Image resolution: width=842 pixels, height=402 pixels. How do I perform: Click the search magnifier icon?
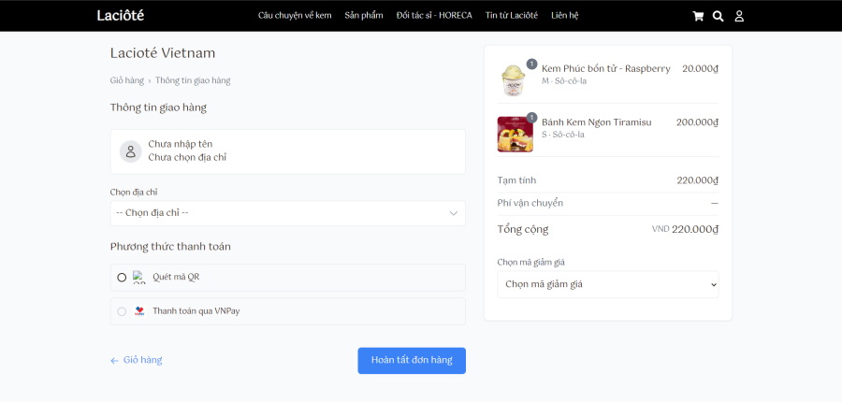(x=718, y=16)
